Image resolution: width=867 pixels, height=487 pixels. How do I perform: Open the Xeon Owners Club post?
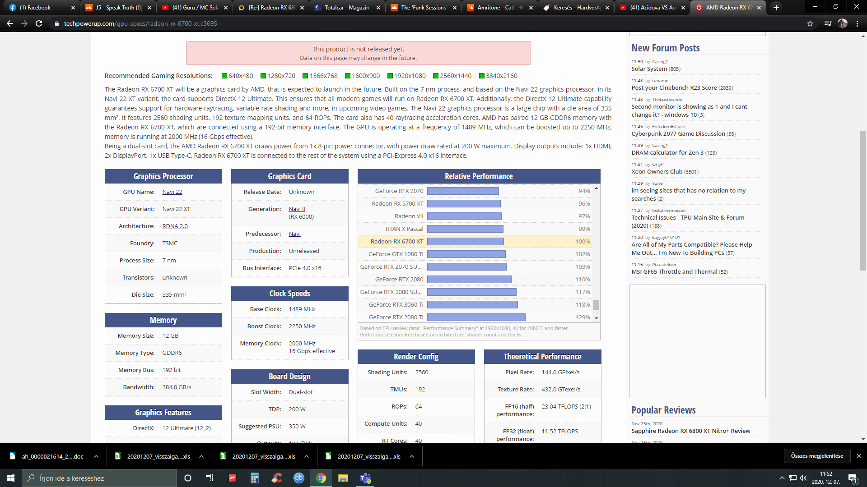click(657, 171)
